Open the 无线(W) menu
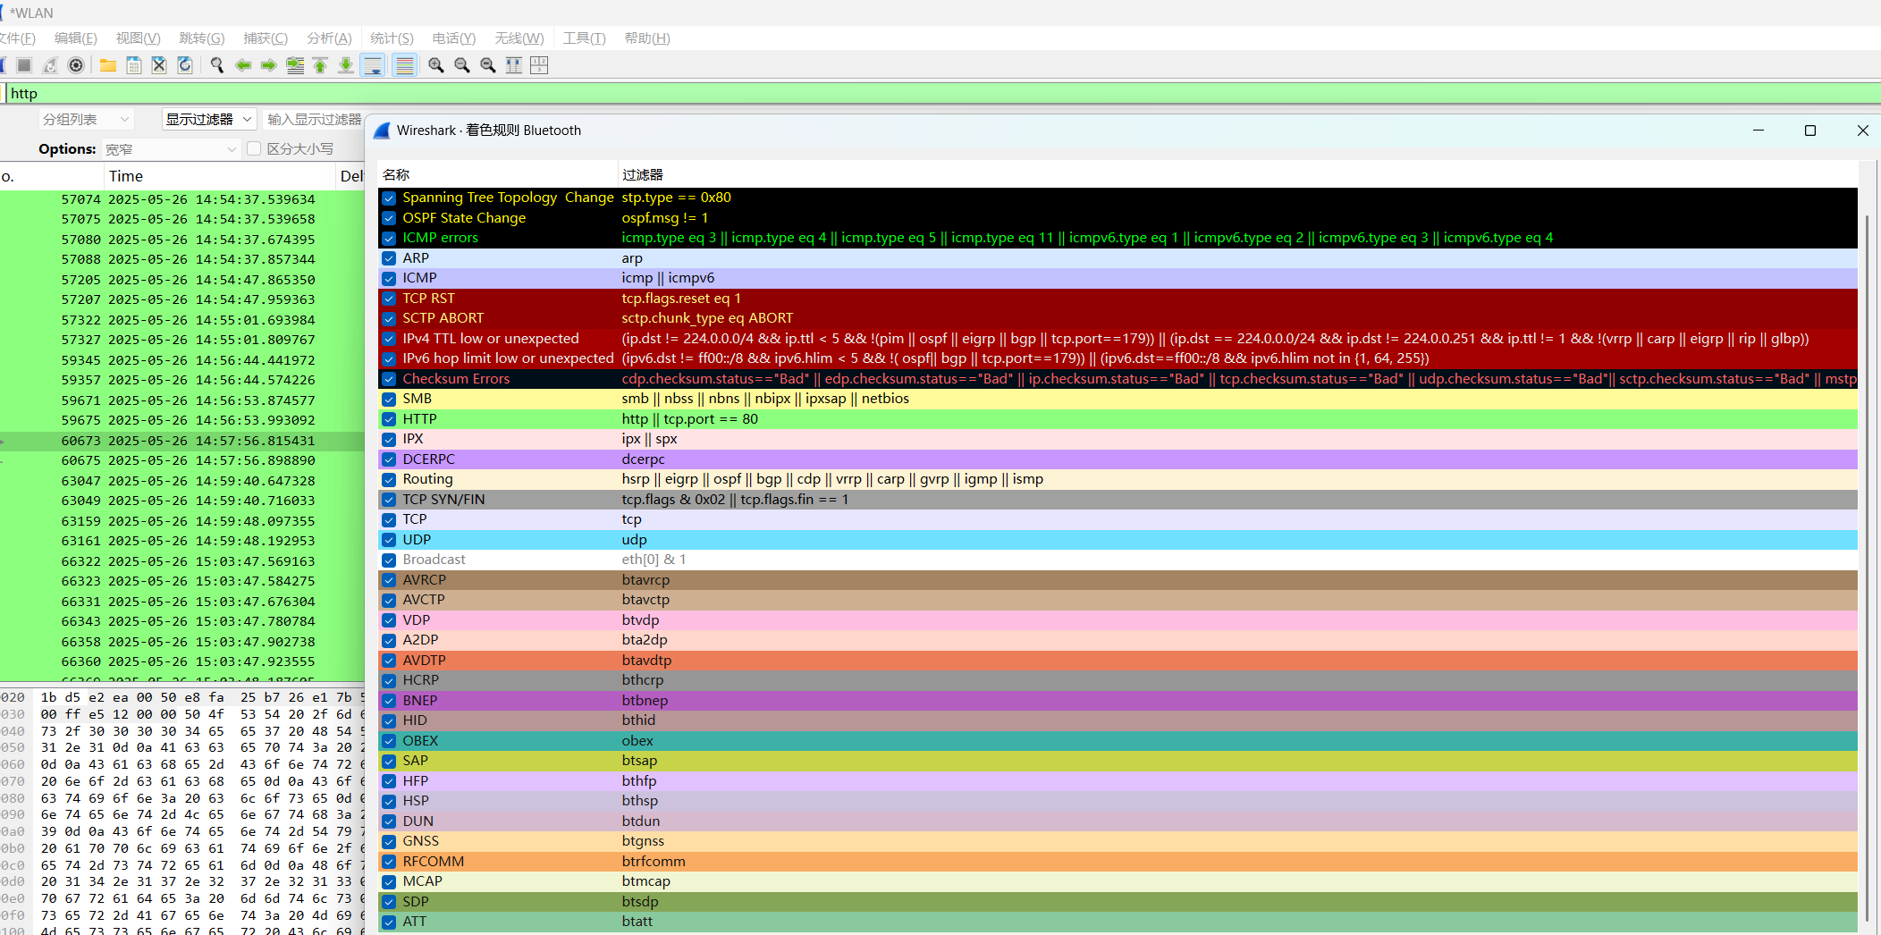 [x=519, y=38]
